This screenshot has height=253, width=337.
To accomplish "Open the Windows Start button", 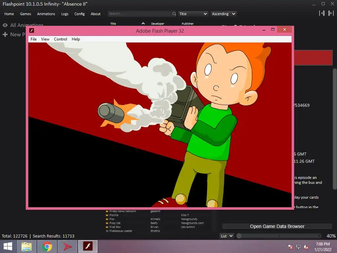I will click(8, 246).
